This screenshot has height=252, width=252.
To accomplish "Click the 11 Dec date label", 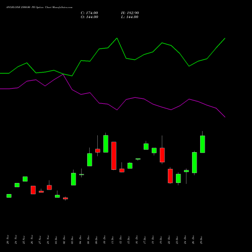I will (x=112, y=240).
